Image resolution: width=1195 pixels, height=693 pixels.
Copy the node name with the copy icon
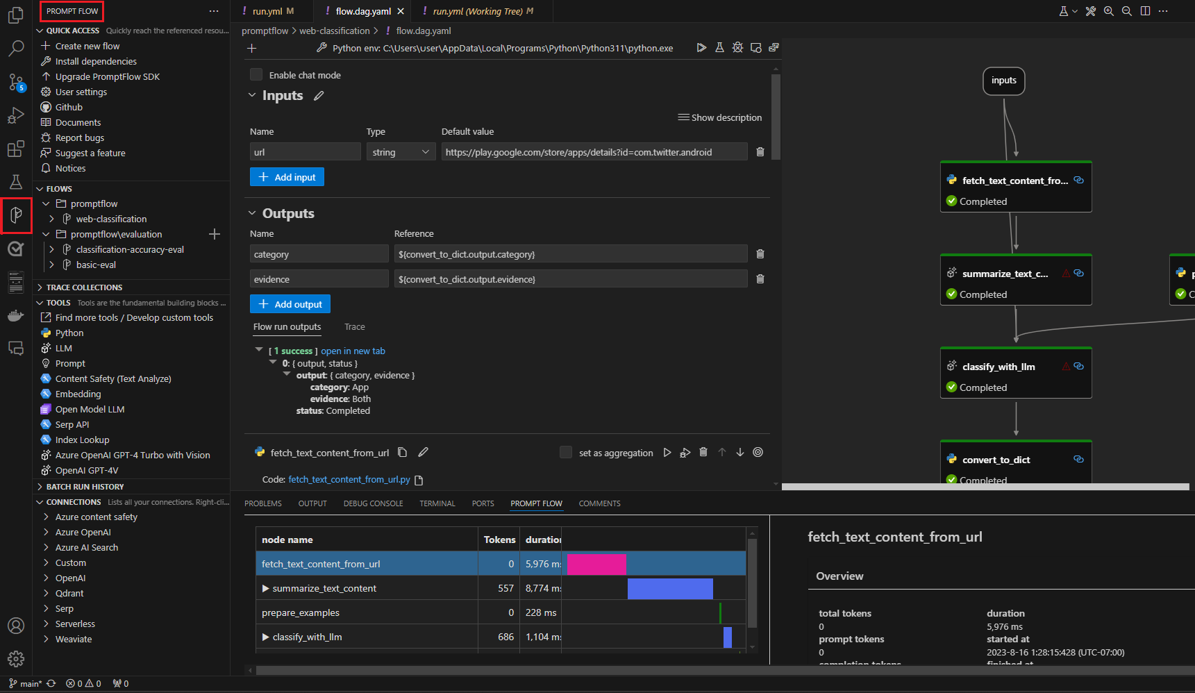(x=403, y=452)
